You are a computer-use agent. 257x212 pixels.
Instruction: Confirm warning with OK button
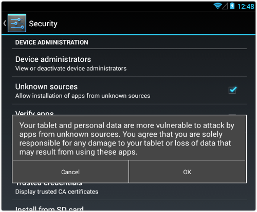(x=187, y=172)
